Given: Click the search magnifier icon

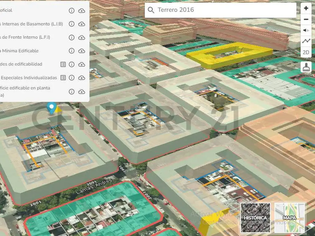Looking at the screenshot, I should tap(151, 10).
